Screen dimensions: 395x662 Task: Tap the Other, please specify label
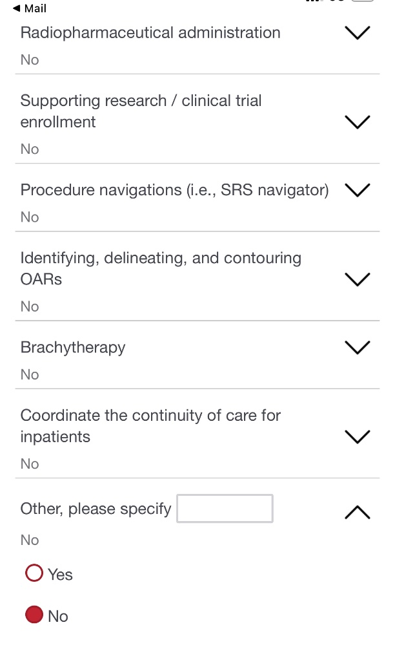[x=96, y=509]
